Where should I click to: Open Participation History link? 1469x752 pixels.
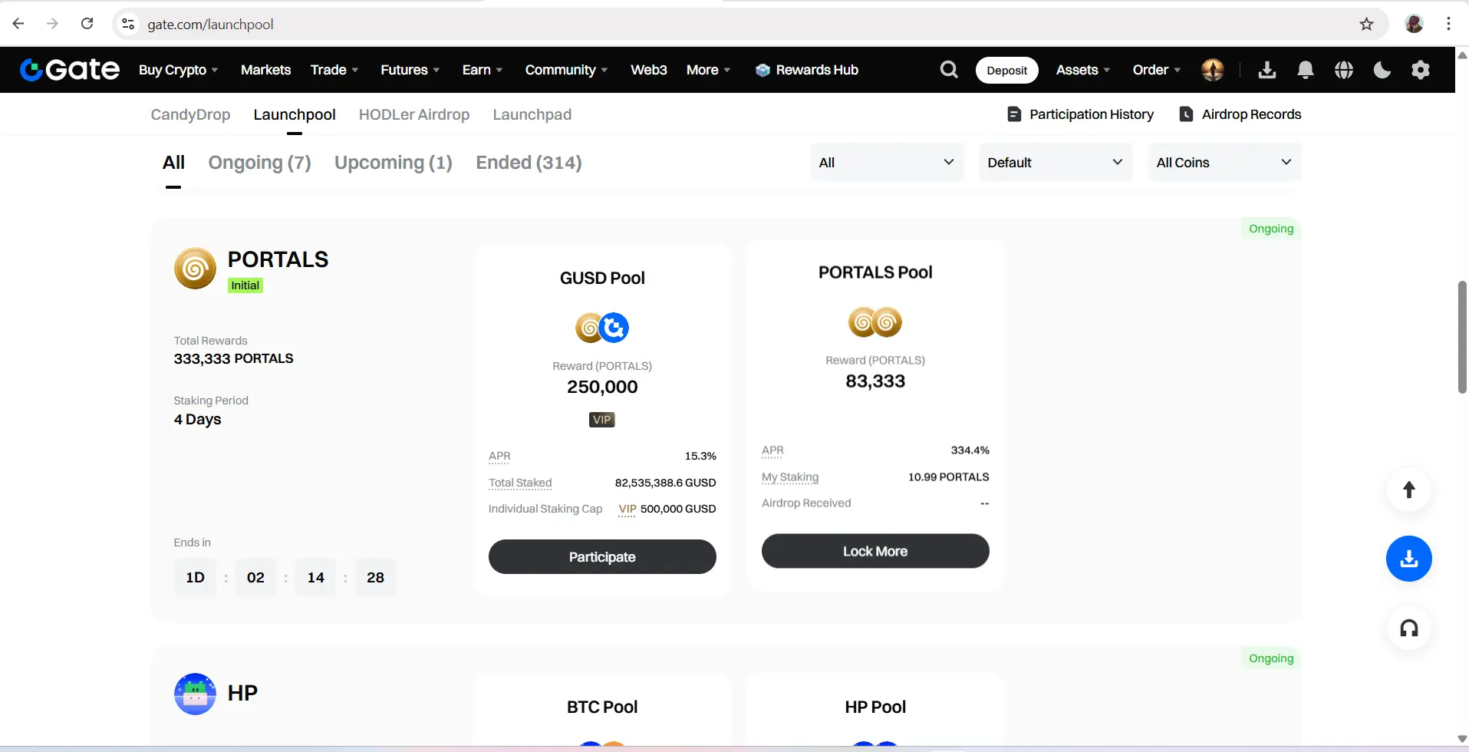(x=1080, y=114)
